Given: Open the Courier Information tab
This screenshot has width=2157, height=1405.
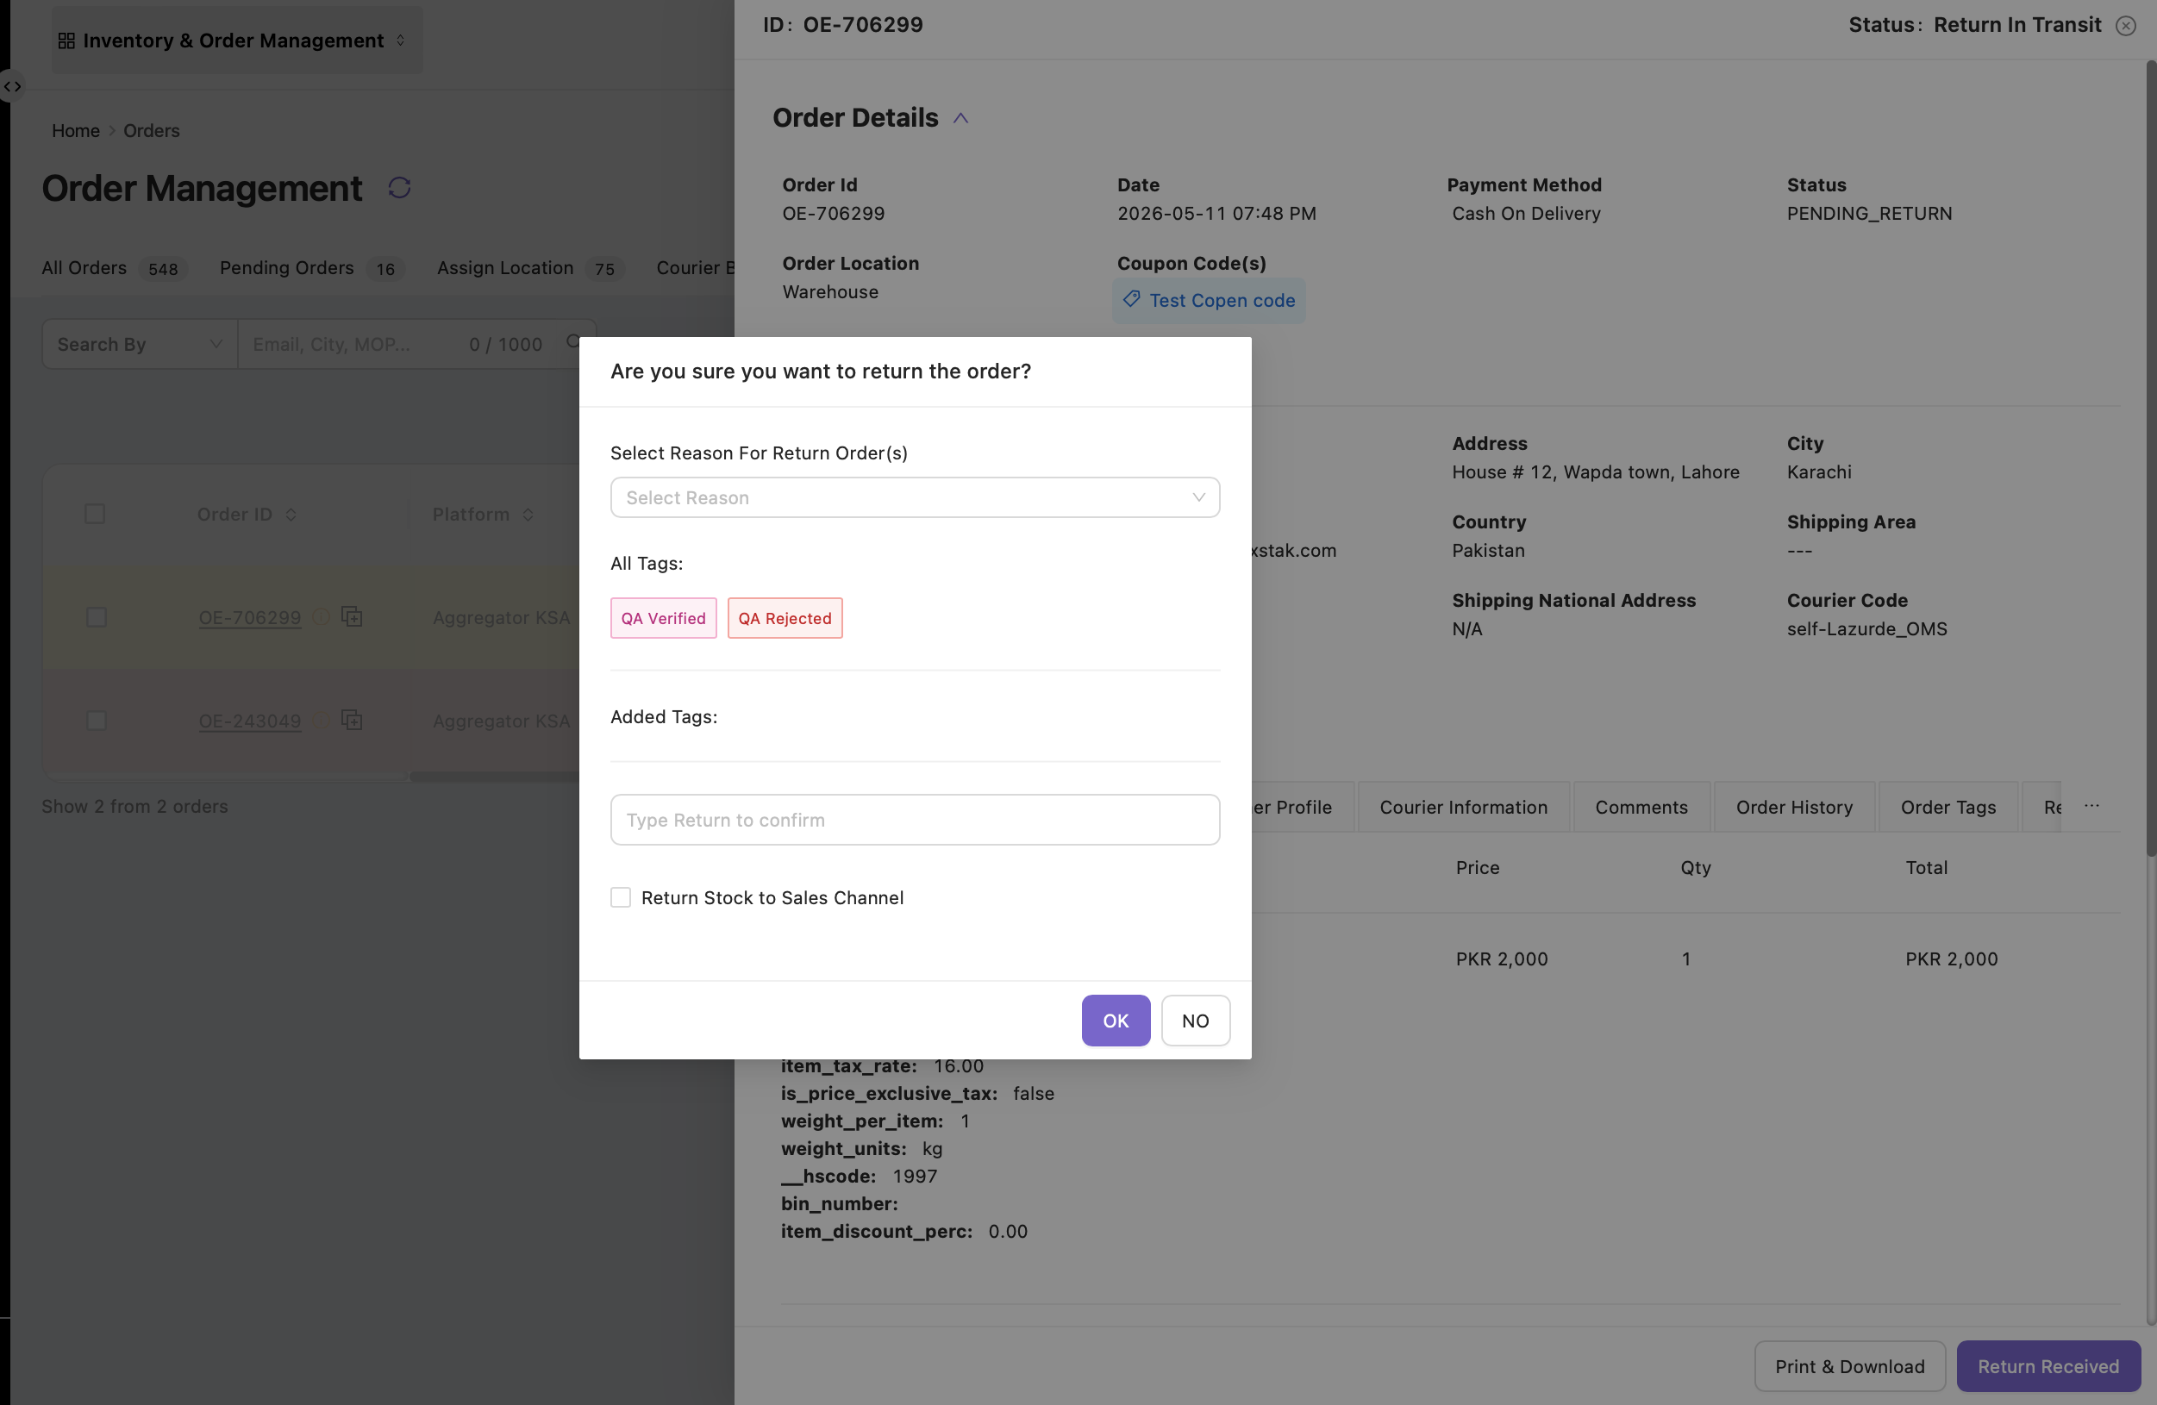Looking at the screenshot, I should [1464, 807].
